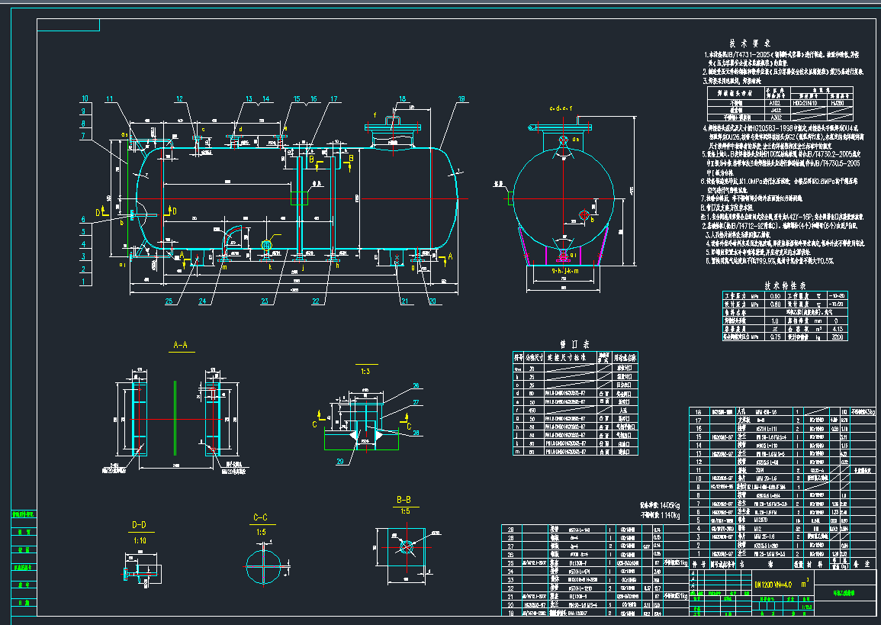
Task: Click the '1:10' scale label under D-D
Action: pos(140,541)
